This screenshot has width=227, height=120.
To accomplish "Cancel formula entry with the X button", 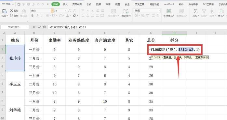I will click(x=34, y=27).
